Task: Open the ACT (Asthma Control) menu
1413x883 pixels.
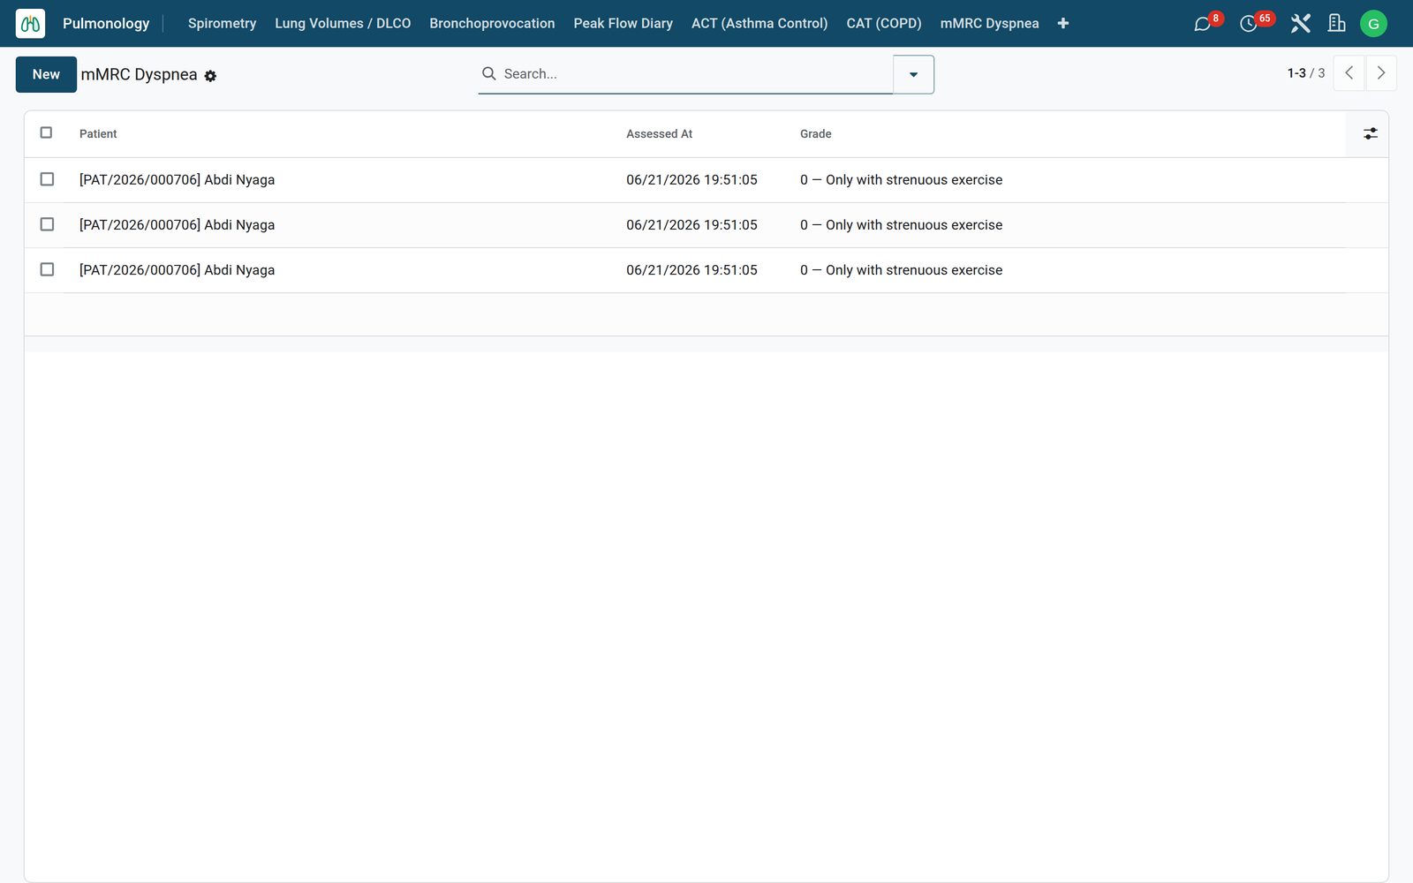Action: click(759, 24)
